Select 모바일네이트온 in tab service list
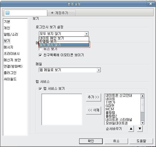Screen dimensions: 156x147 pos(117,123)
